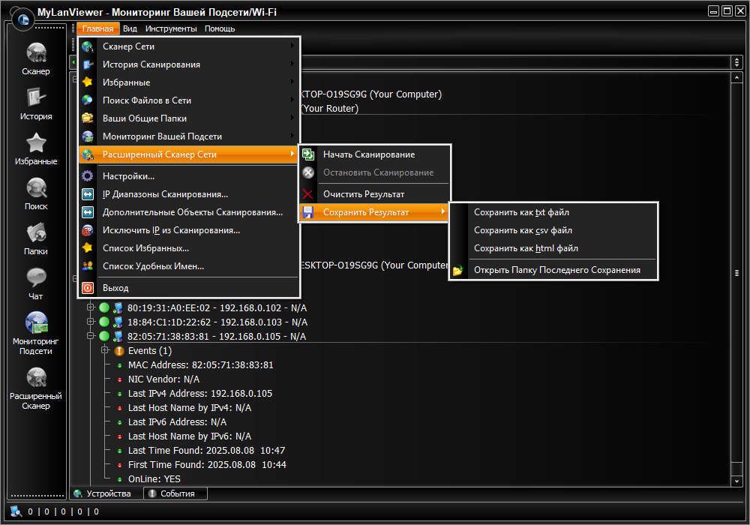Click the status bar network computer icon
This screenshot has height=525, width=750.
click(x=16, y=511)
